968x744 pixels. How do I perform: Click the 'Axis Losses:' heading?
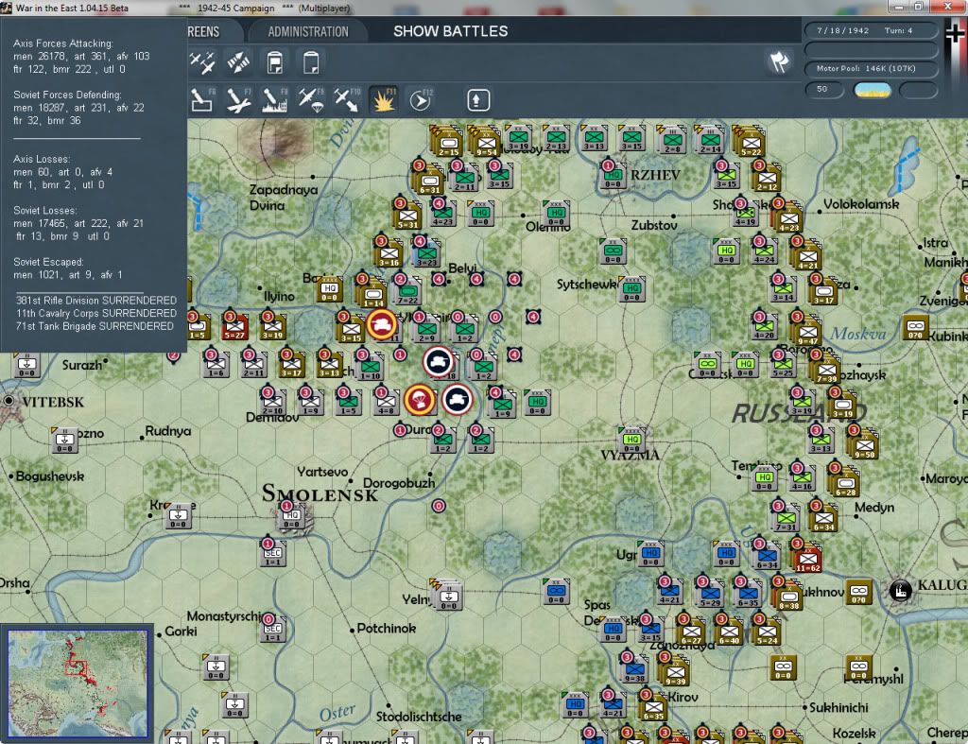[x=42, y=159]
